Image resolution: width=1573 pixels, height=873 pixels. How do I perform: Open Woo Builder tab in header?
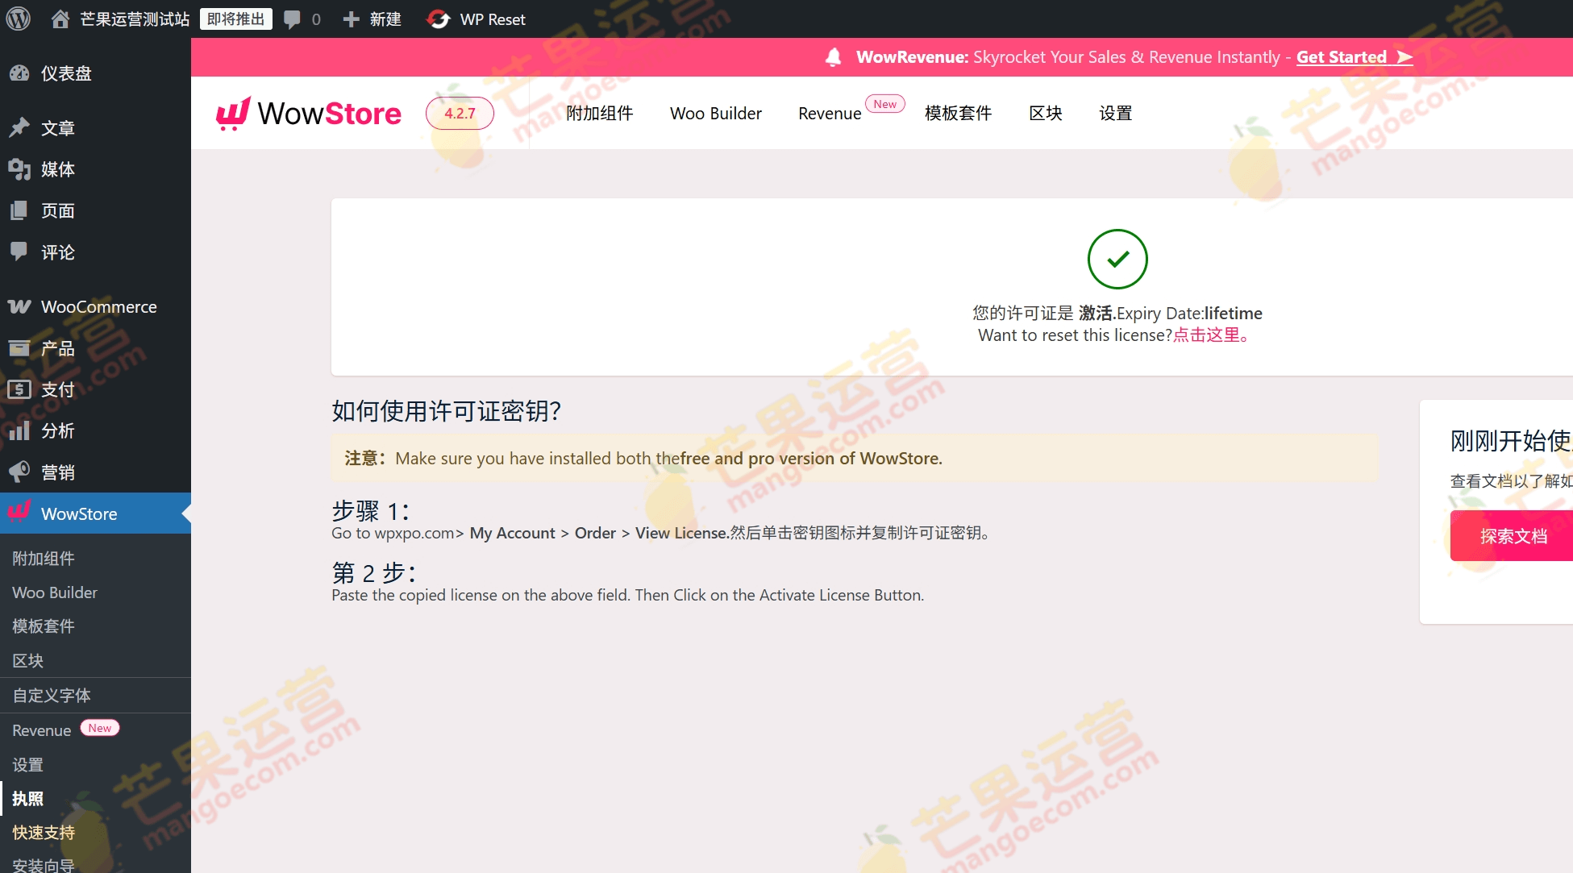pos(715,114)
